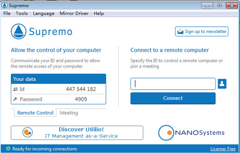This screenshot has width=240, height=153.
Task: Open the address book contact icon
Action: 222,84
